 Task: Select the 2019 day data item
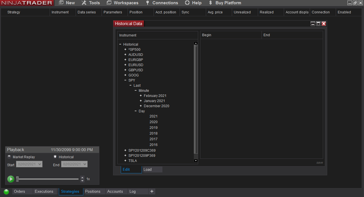[154, 128]
